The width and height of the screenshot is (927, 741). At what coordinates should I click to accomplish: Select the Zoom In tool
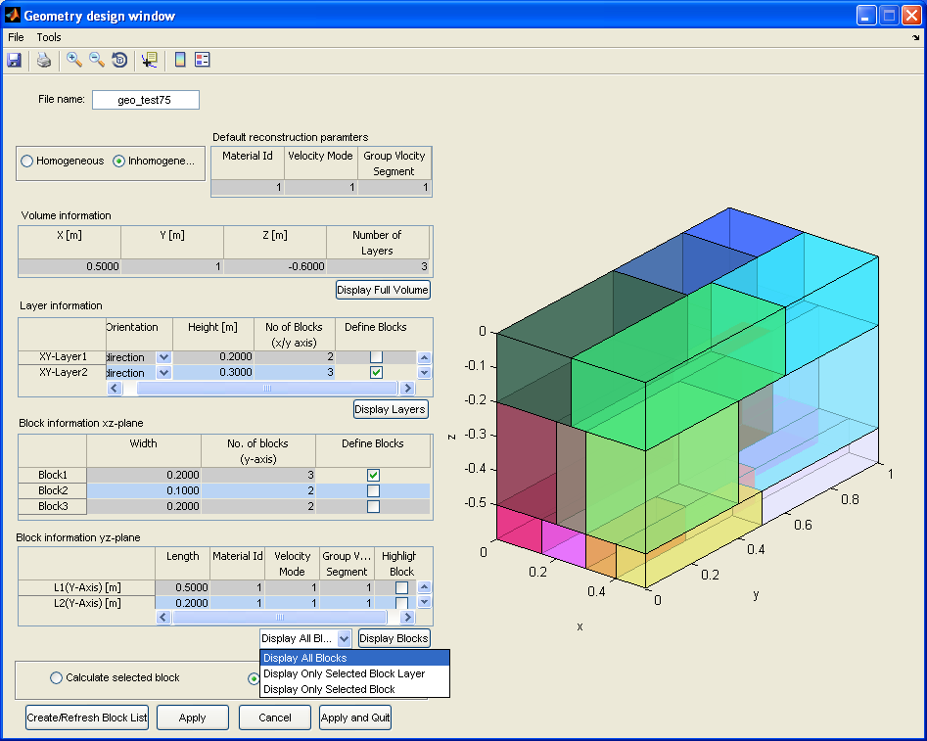click(73, 60)
